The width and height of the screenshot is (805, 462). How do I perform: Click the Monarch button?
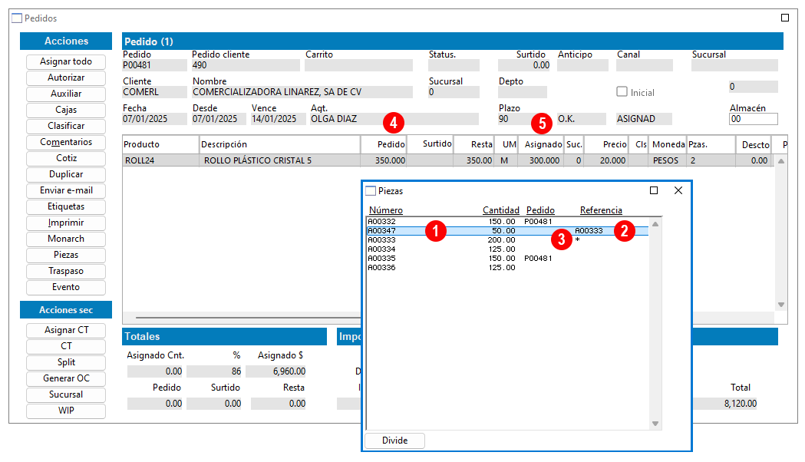(x=66, y=239)
